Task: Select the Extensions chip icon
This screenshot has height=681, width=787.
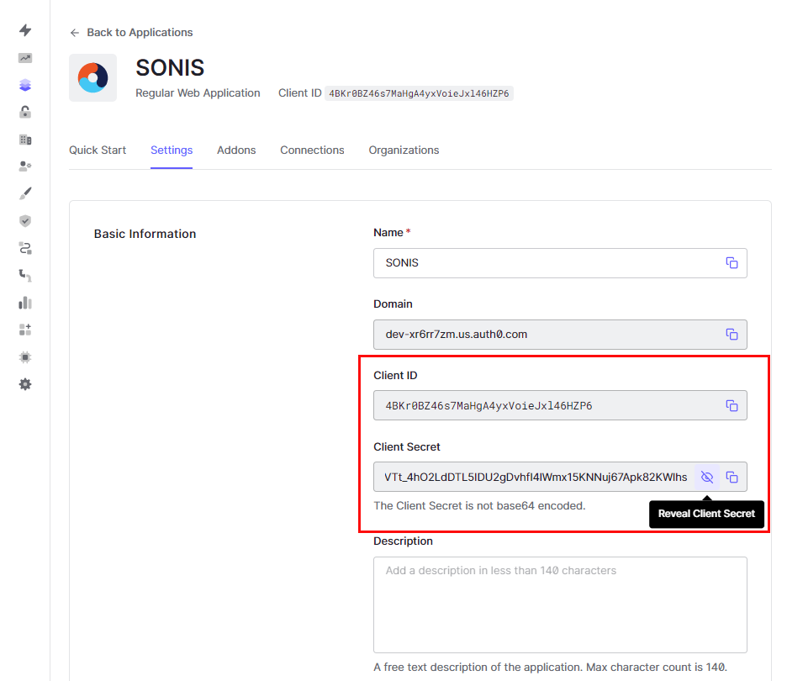Action: click(x=24, y=356)
